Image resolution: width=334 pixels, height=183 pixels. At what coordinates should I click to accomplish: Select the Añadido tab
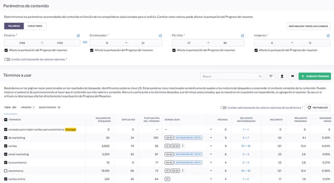(28, 108)
